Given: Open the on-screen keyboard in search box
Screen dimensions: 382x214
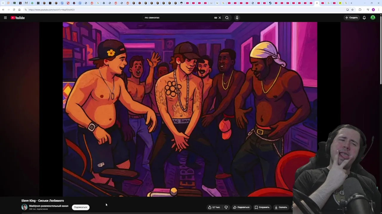Looking at the screenshot, I should [215, 18].
